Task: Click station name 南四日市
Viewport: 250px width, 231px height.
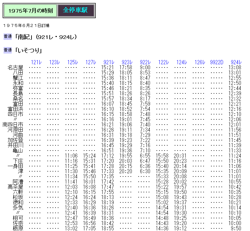Action: pos(13,125)
